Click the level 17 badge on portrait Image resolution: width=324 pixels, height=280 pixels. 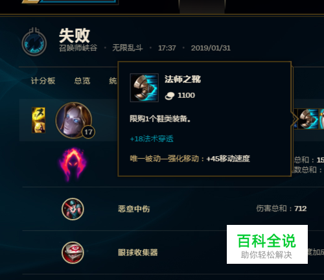click(88, 132)
